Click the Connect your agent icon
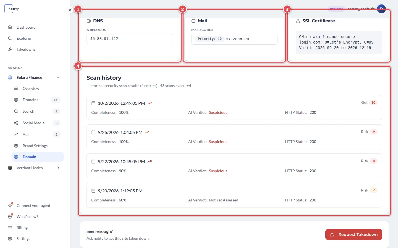 10,205
